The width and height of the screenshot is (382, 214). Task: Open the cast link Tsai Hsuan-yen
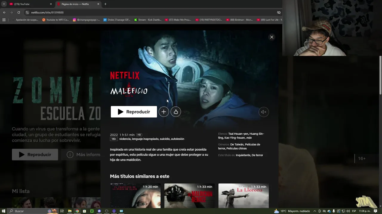coord(238,134)
